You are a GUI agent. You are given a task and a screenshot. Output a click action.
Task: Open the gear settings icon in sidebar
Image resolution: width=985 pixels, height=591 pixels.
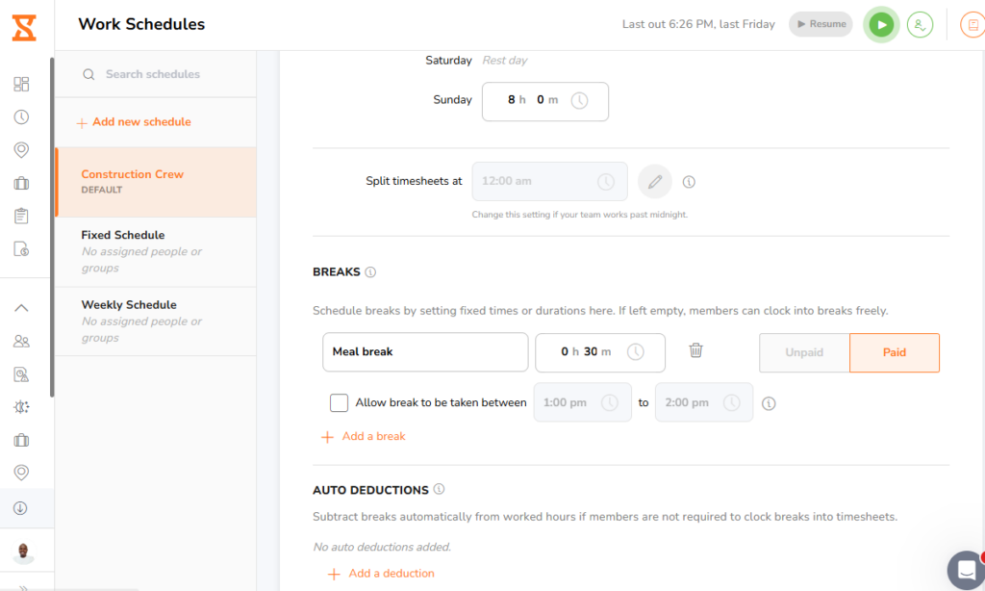coord(21,407)
